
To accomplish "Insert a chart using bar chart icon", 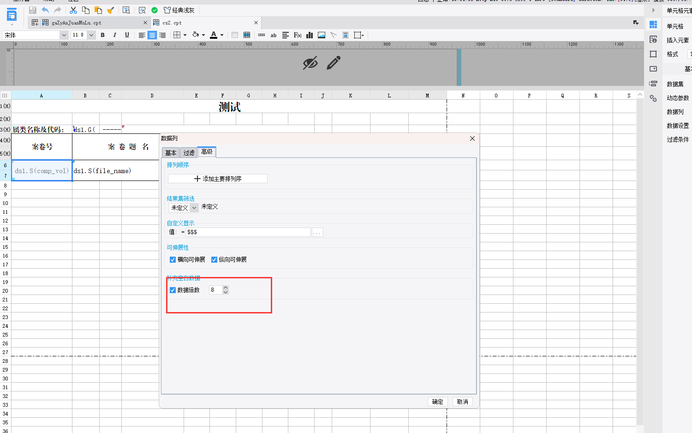I will (310, 35).
